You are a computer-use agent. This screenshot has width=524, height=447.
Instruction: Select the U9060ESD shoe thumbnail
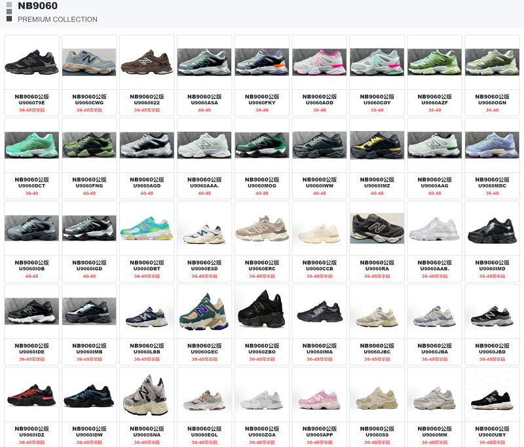coord(204,234)
